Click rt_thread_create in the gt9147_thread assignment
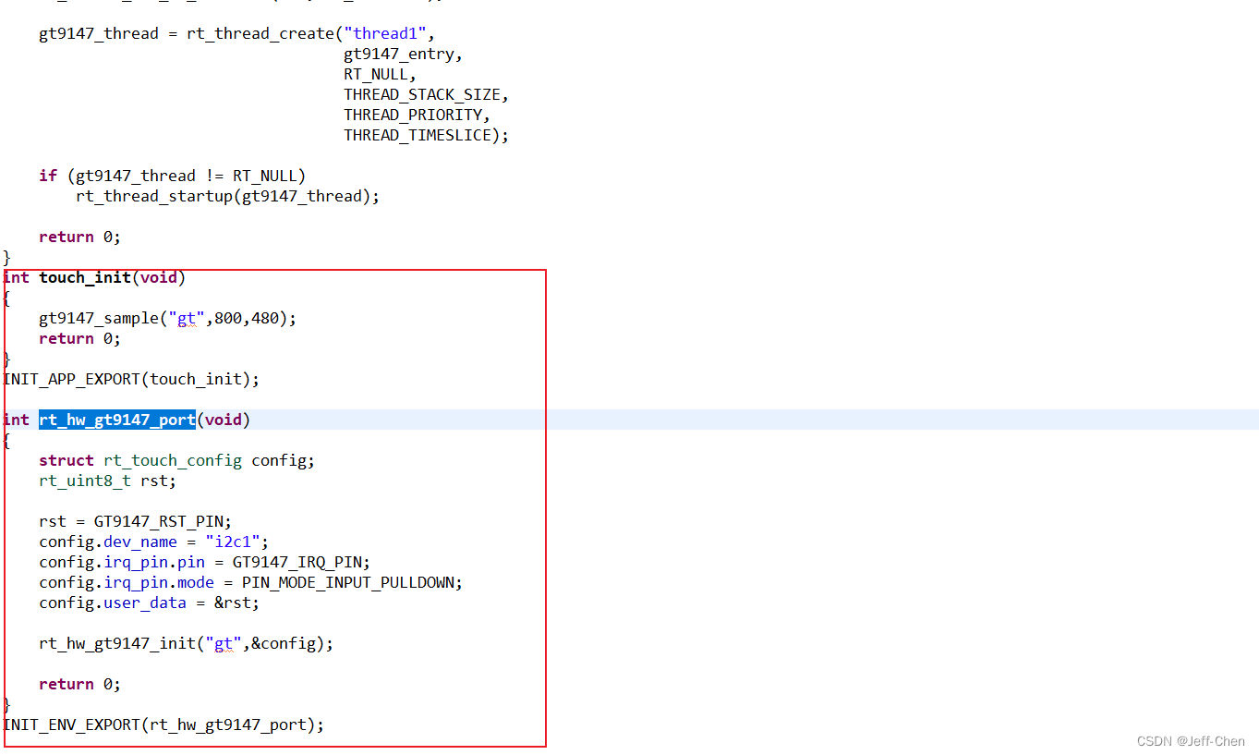The image size is (1259, 755). pyautogui.click(x=260, y=33)
